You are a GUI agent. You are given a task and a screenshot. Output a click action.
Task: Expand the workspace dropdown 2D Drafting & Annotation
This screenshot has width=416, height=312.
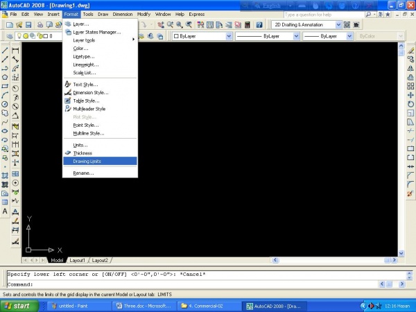(338, 25)
